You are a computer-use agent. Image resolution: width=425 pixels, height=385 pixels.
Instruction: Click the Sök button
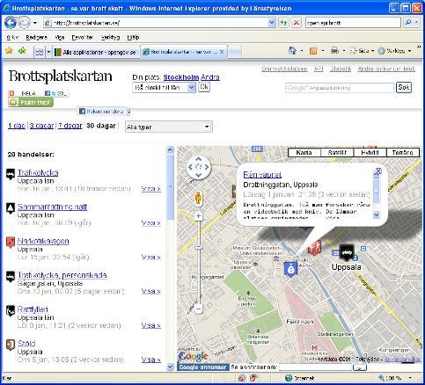pyautogui.click(x=404, y=87)
